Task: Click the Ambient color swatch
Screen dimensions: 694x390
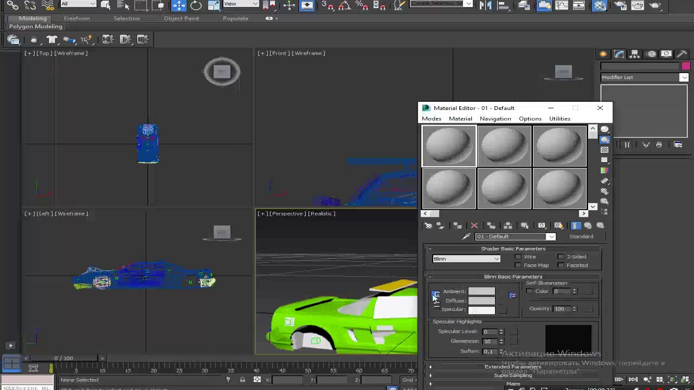Action: [x=481, y=291]
